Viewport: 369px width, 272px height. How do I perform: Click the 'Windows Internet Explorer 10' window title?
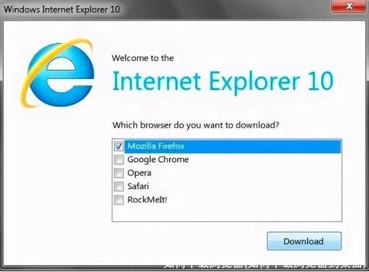(62, 9)
